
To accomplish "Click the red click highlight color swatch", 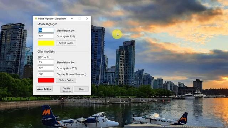I will coord(46,80).
